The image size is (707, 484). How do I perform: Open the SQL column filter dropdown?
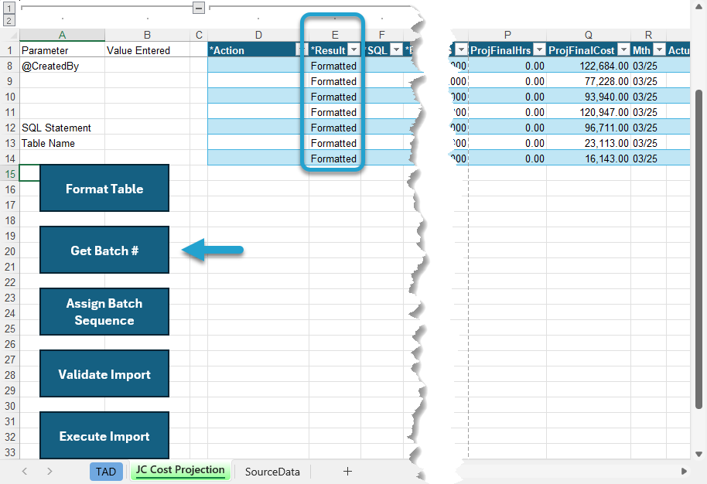396,49
